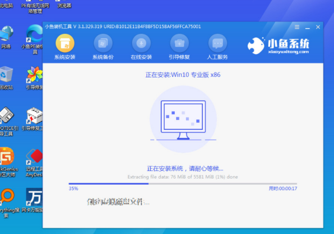
Task: Launch the 远程工具 AnyDesk desktop shortcut
Action: 34,157
